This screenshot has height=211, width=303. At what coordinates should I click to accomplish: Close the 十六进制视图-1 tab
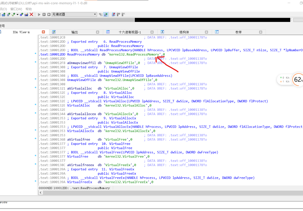(152, 32)
